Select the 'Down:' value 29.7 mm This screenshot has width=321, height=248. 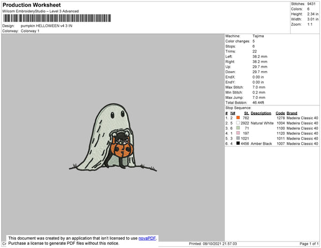pyautogui.click(x=260, y=72)
